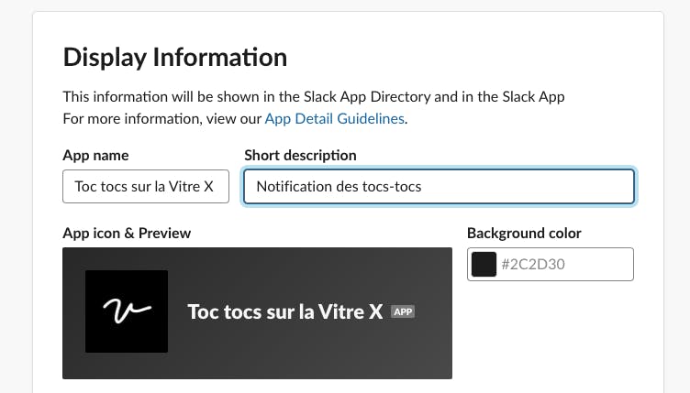Click the Short description label

tap(300, 156)
